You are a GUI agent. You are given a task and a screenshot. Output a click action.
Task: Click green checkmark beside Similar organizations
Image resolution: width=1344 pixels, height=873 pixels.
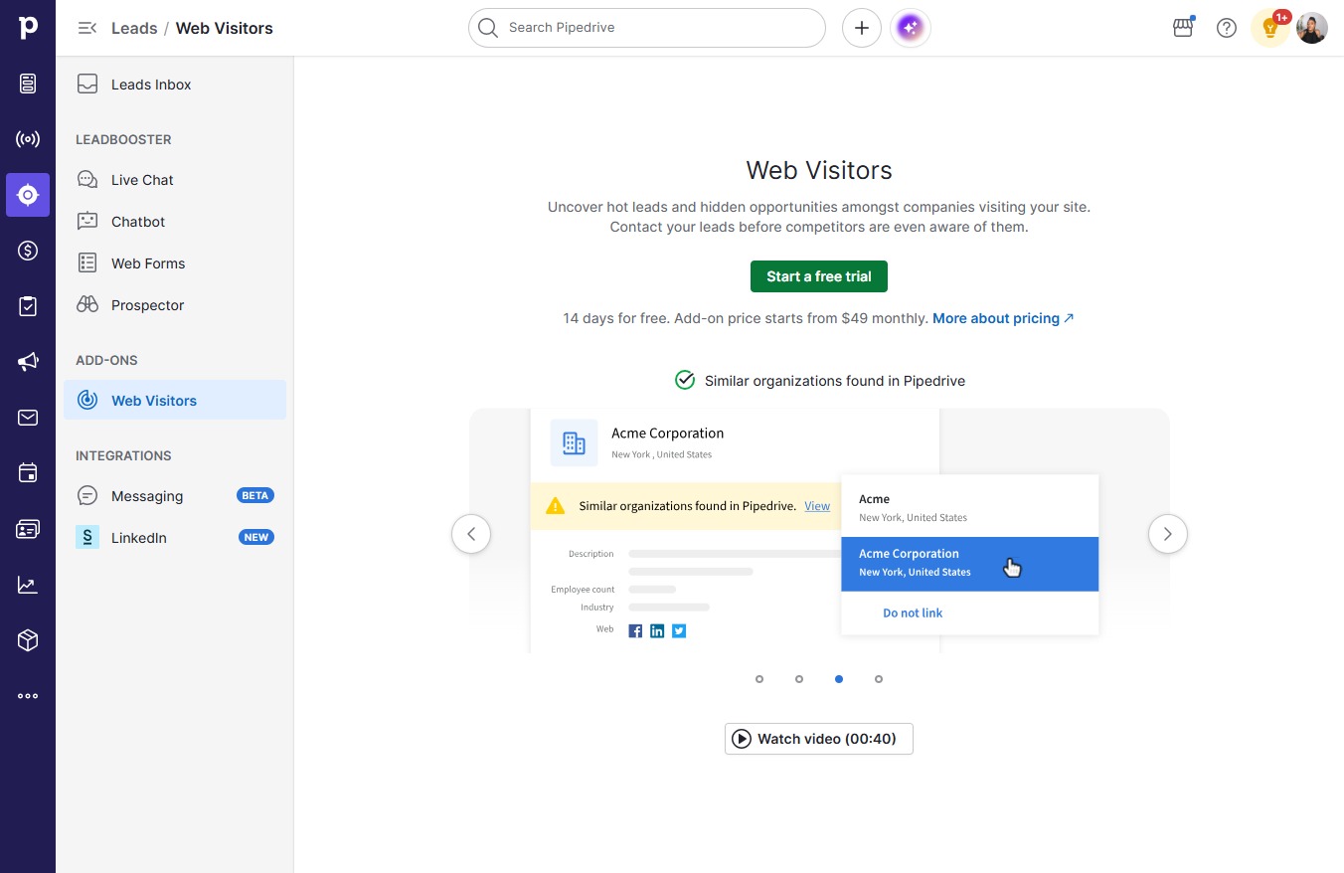coord(685,380)
